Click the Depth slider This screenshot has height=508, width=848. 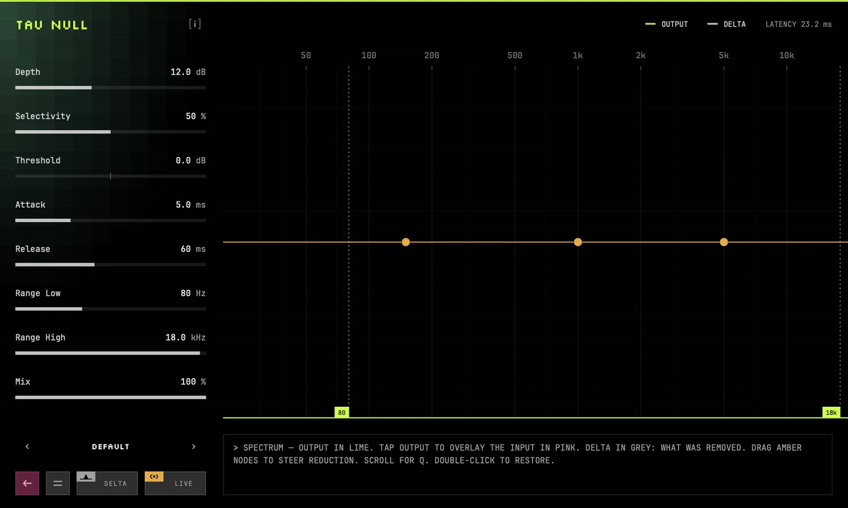pyautogui.click(x=111, y=87)
